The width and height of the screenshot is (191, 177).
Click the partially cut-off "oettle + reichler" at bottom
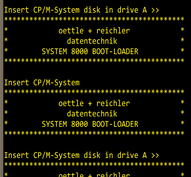coord(94,175)
